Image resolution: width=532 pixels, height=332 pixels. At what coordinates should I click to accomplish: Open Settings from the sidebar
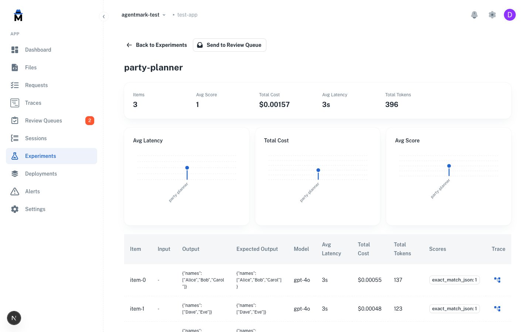(x=51, y=209)
